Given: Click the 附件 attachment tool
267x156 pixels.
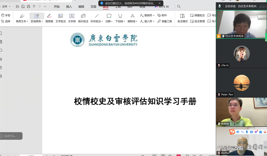Looking at the screenshot, I should (x=162, y=15).
